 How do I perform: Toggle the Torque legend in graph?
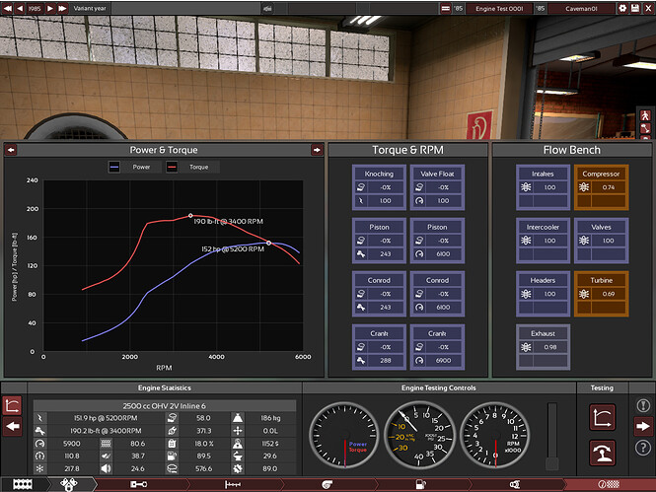pos(193,167)
